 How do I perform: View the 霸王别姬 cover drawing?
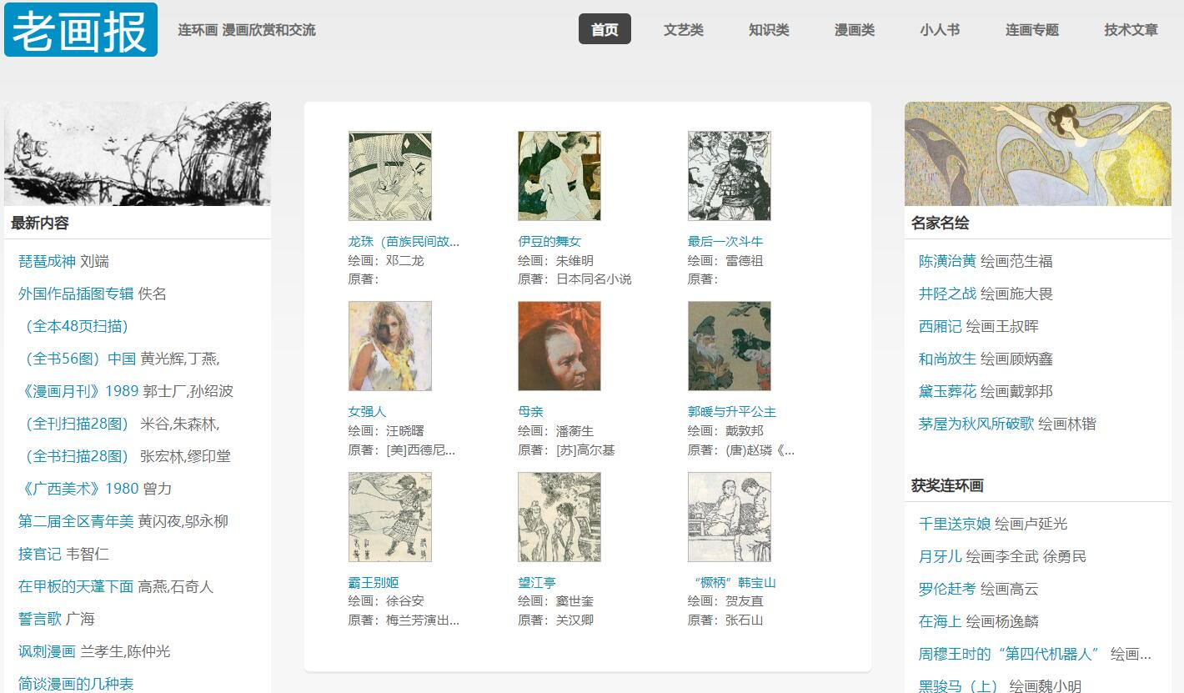tap(390, 517)
